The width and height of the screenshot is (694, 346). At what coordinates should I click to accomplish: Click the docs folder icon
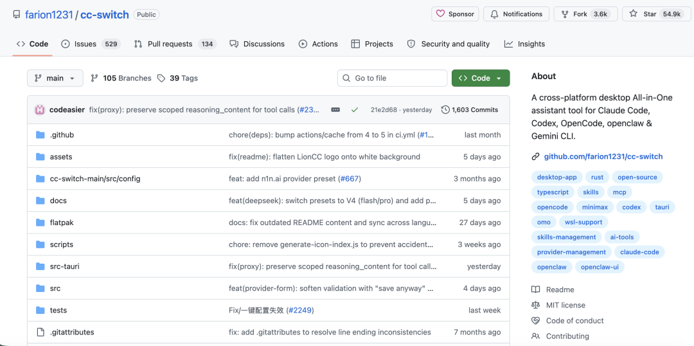point(40,201)
